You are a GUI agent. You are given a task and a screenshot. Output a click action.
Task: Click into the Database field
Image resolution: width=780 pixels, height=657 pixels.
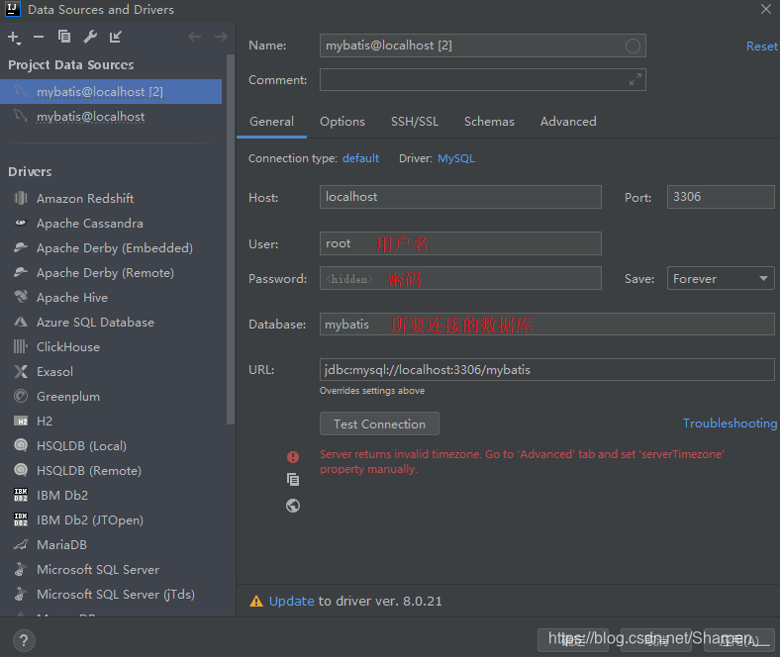click(x=547, y=325)
